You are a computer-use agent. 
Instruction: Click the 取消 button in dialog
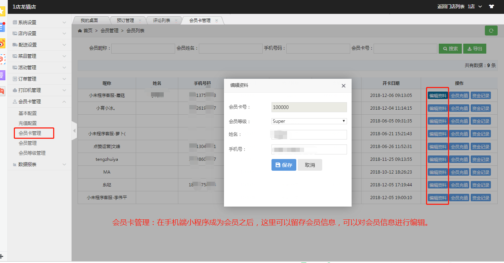point(310,165)
